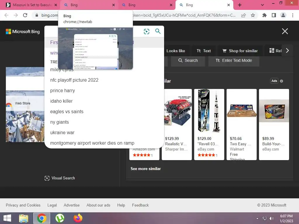Open the Help footer link

pyautogui.click(x=121, y=205)
